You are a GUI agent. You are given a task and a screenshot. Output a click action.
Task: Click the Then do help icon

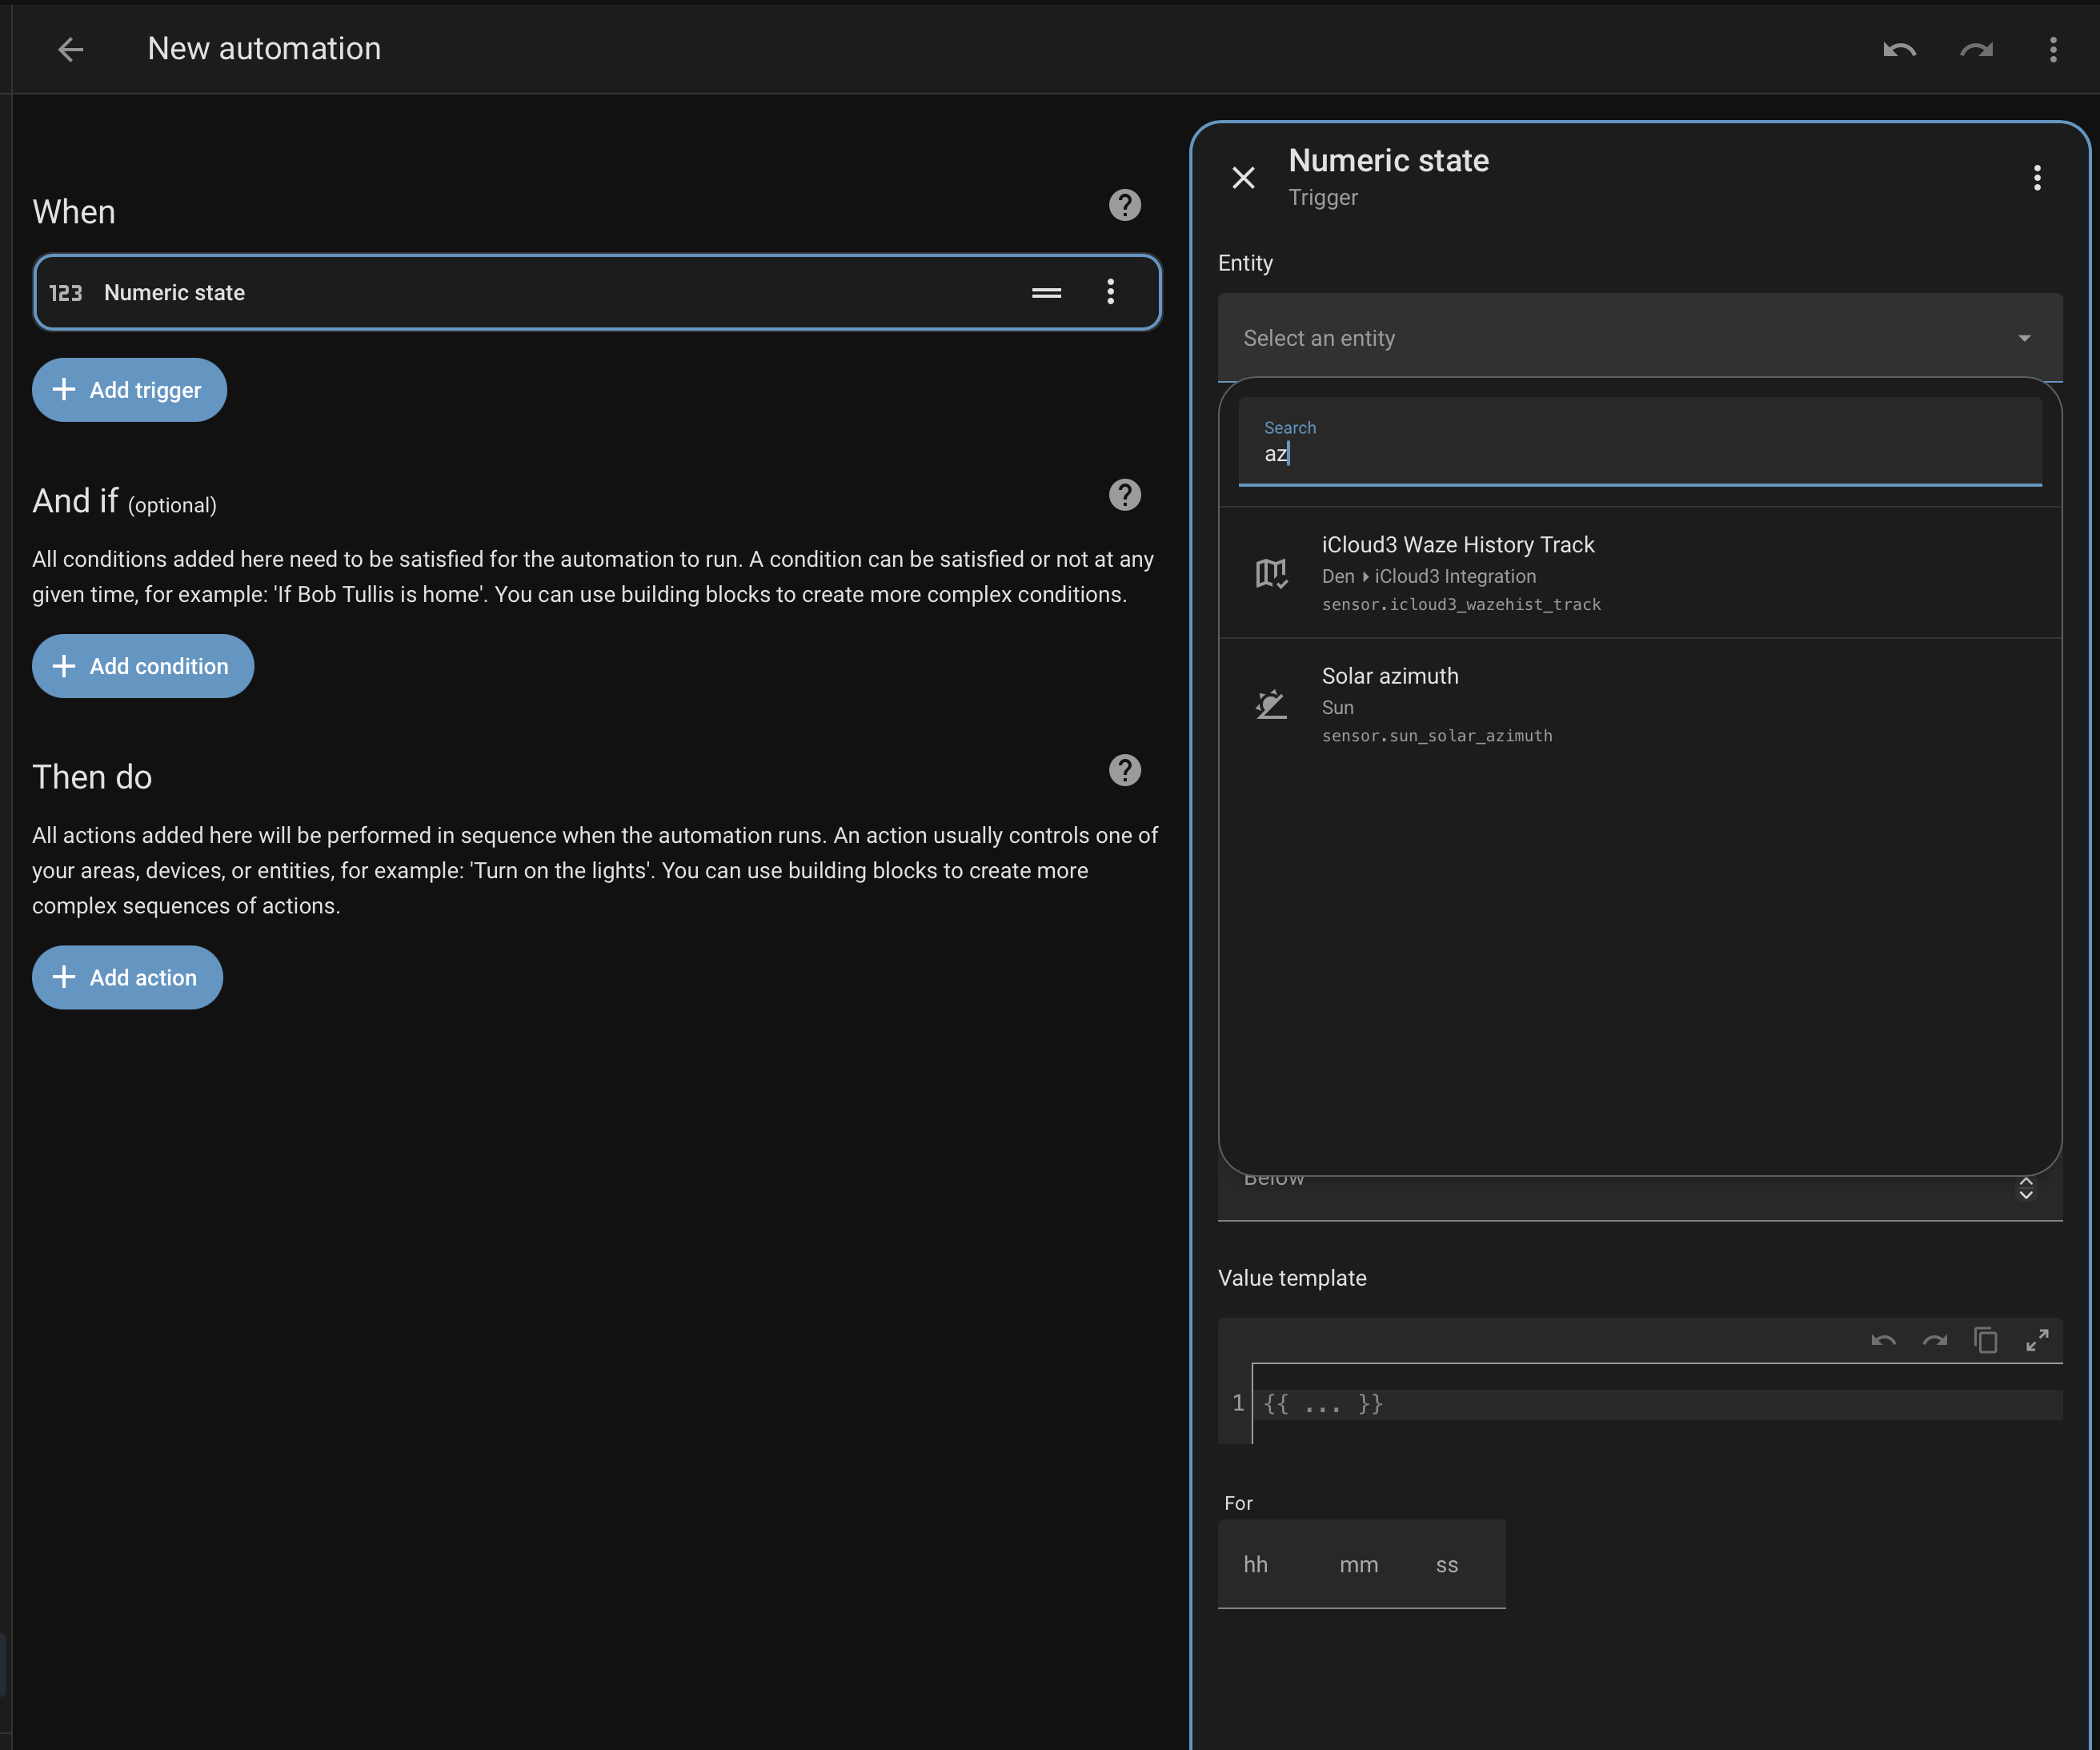[1124, 770]
